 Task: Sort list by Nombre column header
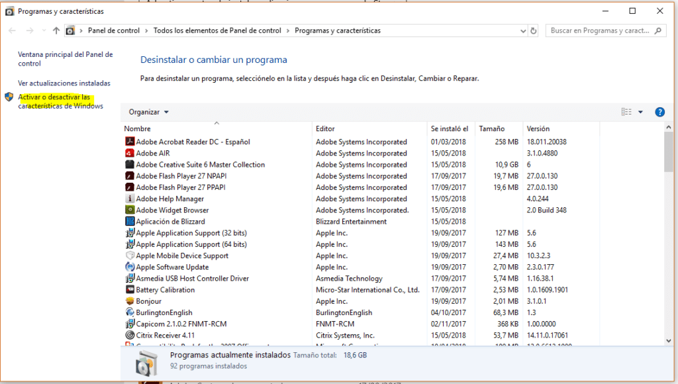[138, 128]
